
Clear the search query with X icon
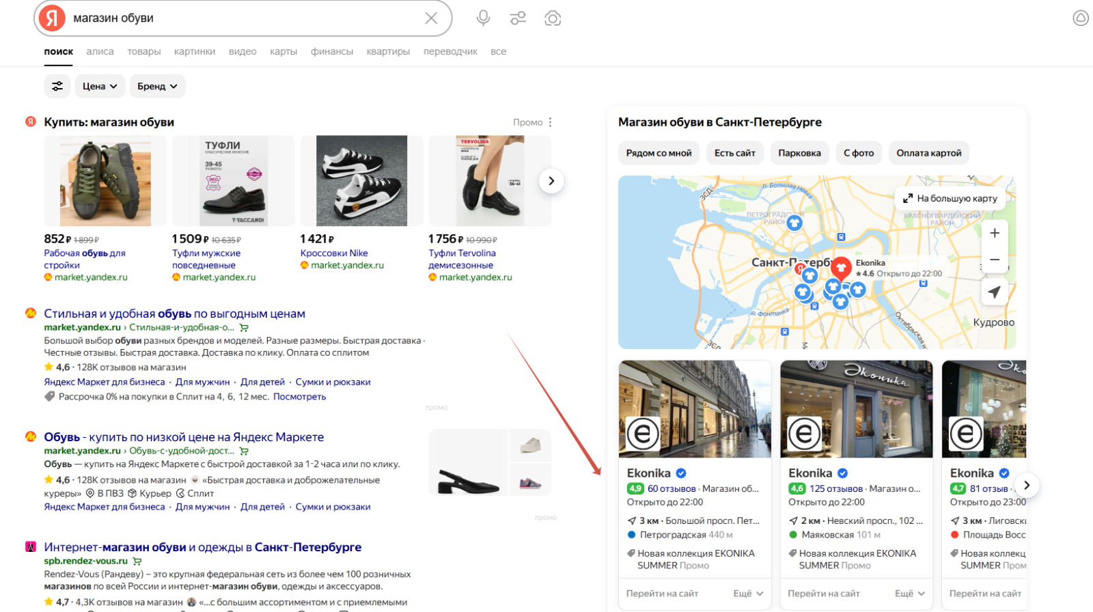click(x=431, y=18)
